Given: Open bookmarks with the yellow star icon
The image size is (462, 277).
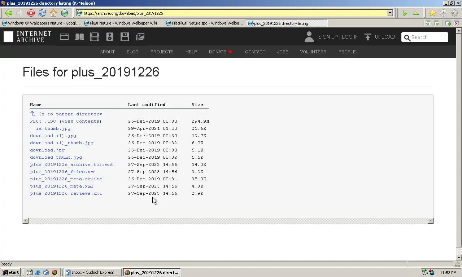Looking at the screenshot, I should [x=432, y=13].
